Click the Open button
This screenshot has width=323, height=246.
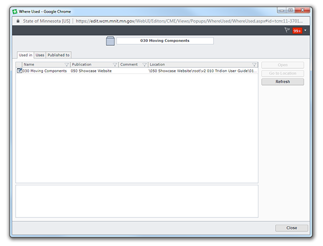[x=283, y=65]
